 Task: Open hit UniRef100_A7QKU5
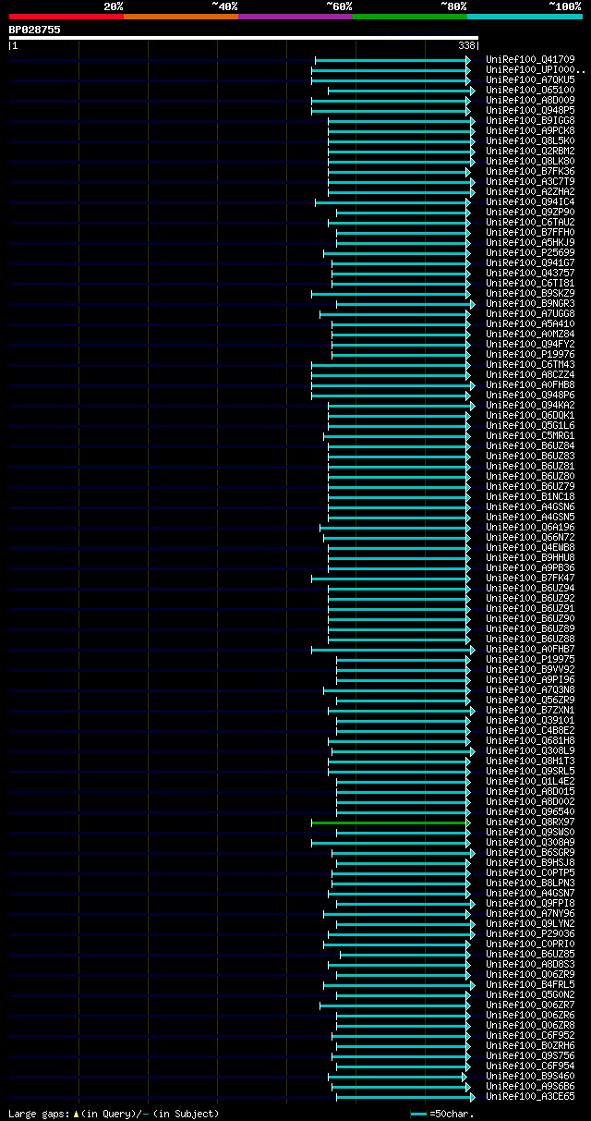coord(530,80)
